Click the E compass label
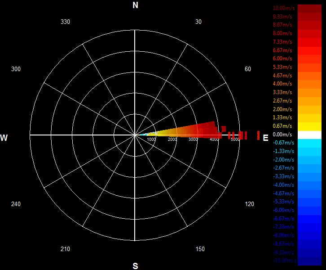This screenshot has height=270, width=326. click(265, 138)
